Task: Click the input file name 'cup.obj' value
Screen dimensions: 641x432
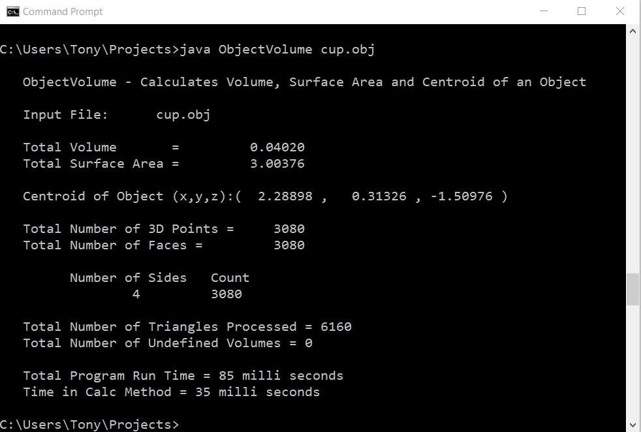Action: tap(183, 115)
